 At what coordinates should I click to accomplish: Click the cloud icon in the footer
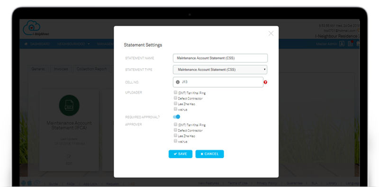37,183
